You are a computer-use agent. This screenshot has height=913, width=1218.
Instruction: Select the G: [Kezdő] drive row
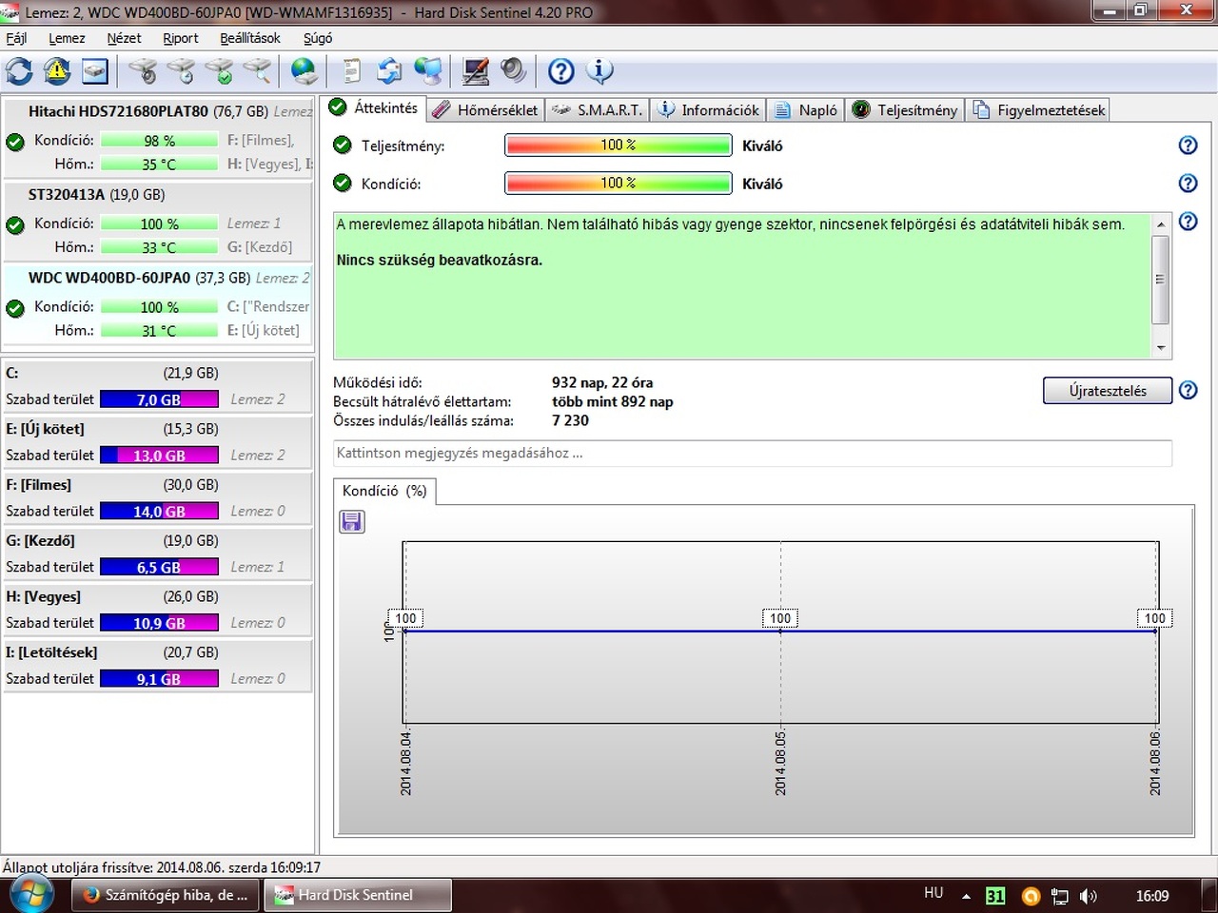click(x=159, y=554)
